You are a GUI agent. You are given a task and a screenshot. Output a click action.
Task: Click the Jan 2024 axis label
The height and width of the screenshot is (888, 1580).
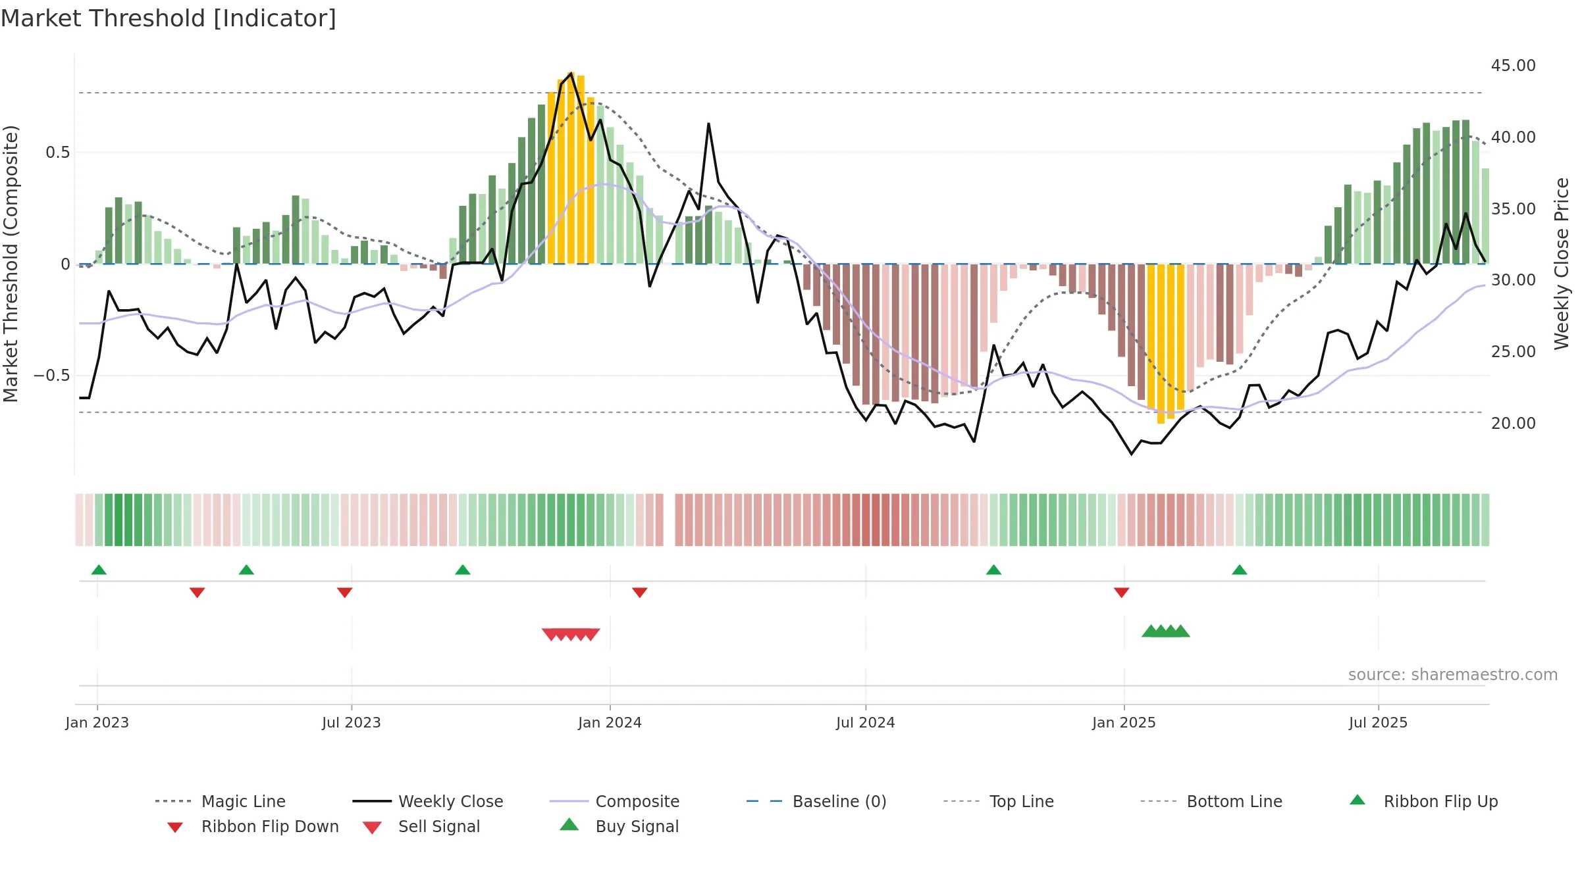coord(610,722)
